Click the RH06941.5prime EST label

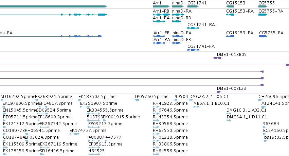pos(42,131)
